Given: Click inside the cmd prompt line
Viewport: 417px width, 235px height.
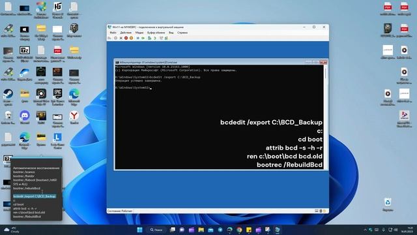Looking at the screenshot, I should click(x=133, y=87).
